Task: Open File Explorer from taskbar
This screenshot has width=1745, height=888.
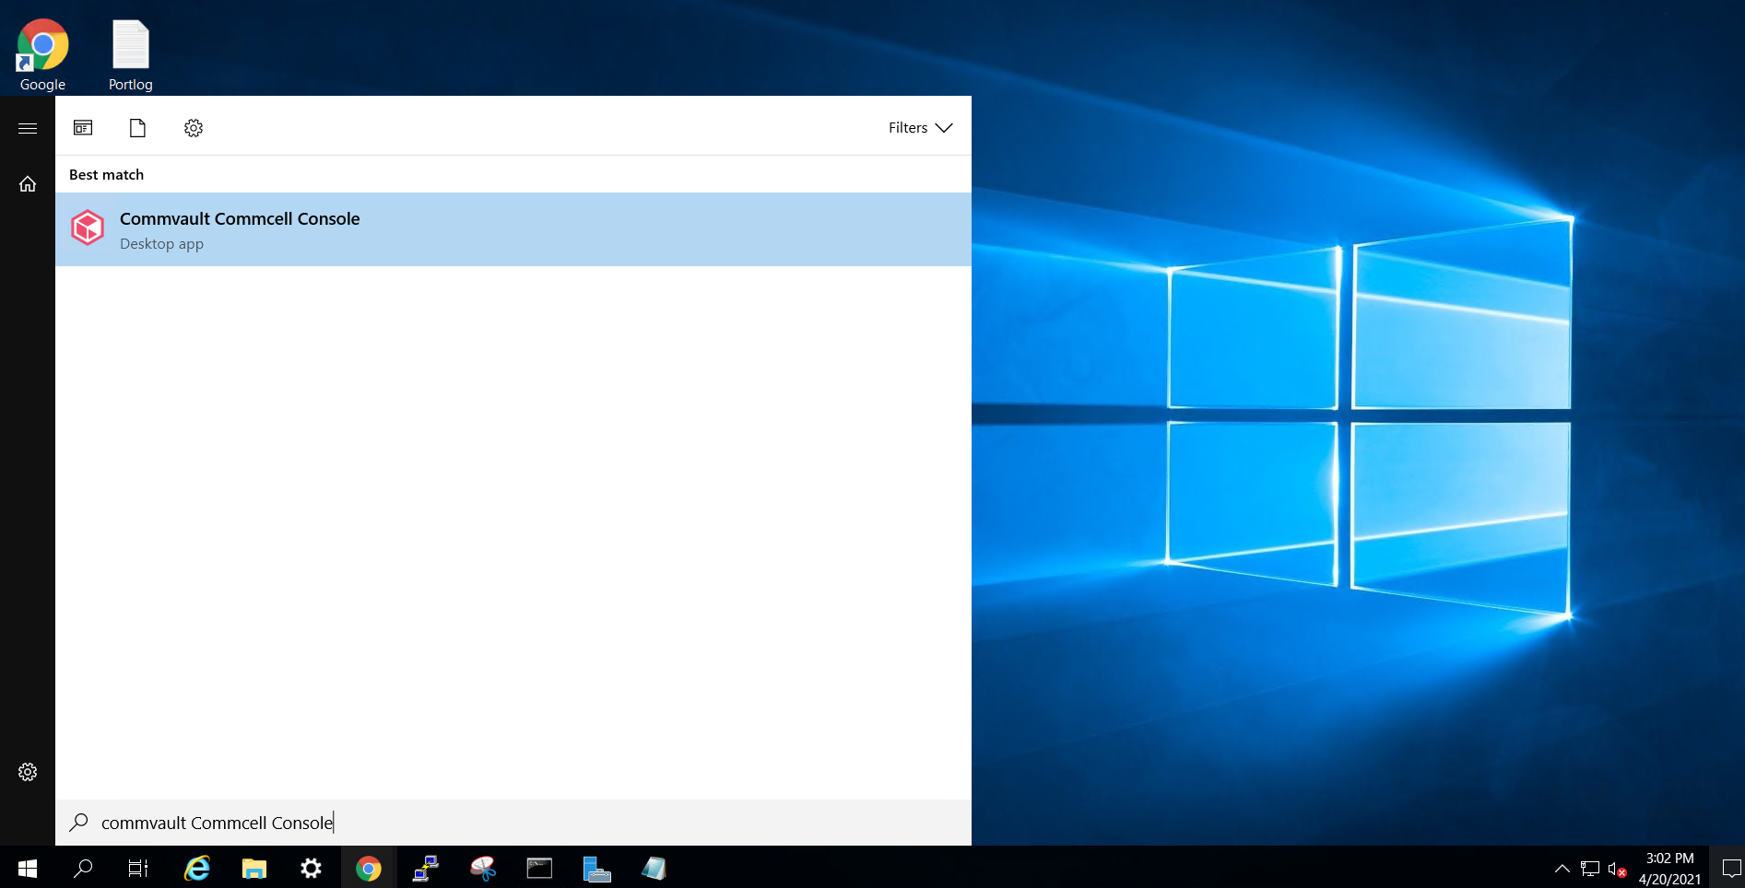Action: pyautogui.click(x=253, y=868)
